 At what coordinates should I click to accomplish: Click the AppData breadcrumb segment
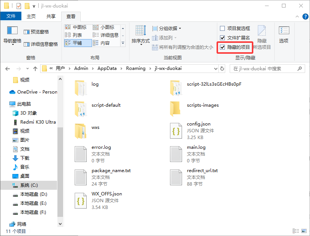107,68
